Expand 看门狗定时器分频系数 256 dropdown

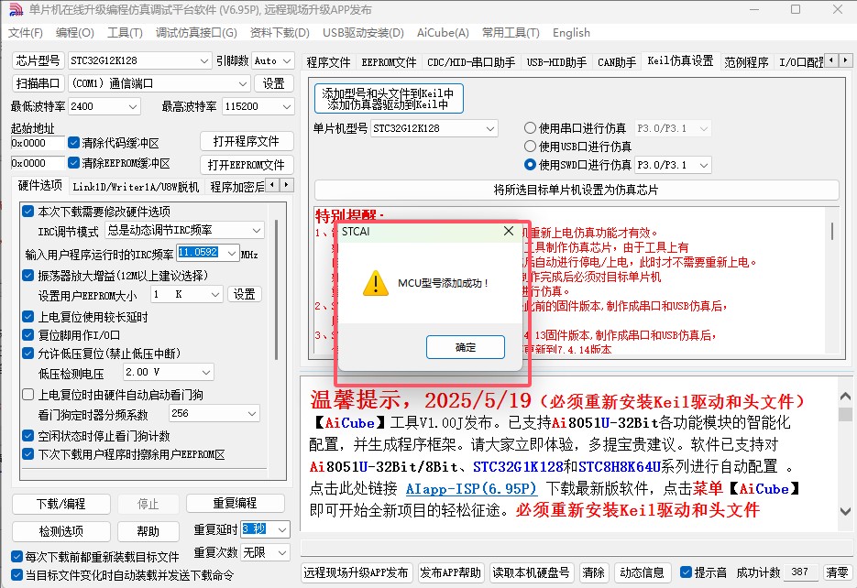click(252, 414)
